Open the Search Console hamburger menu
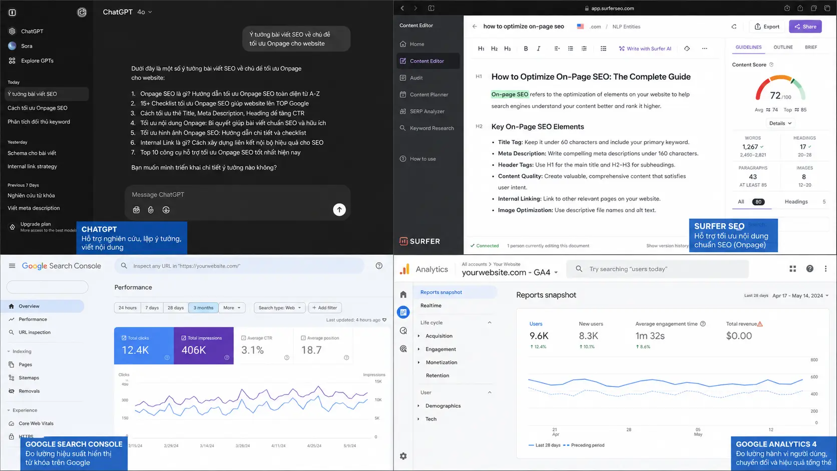Image resolution: width=837 pixels, height=471 pixels. pos(12,266)
